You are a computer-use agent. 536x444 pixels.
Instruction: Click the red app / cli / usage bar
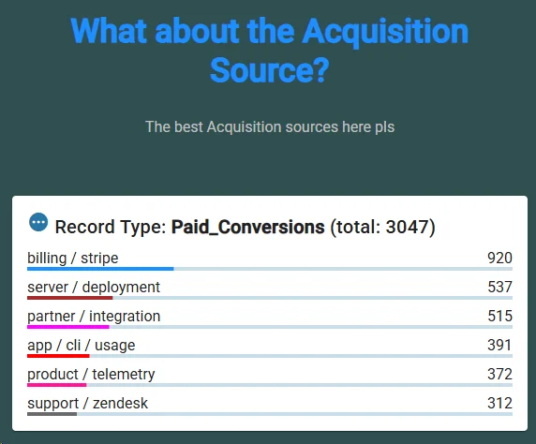pos(58,356)
